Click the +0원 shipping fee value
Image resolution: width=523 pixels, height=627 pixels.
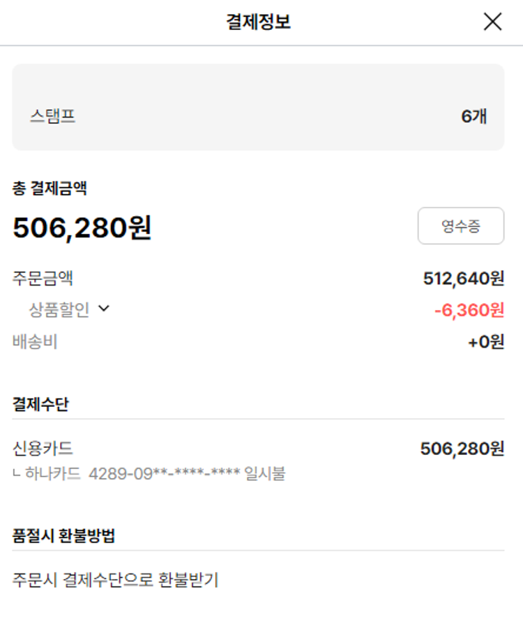point(485,342)
